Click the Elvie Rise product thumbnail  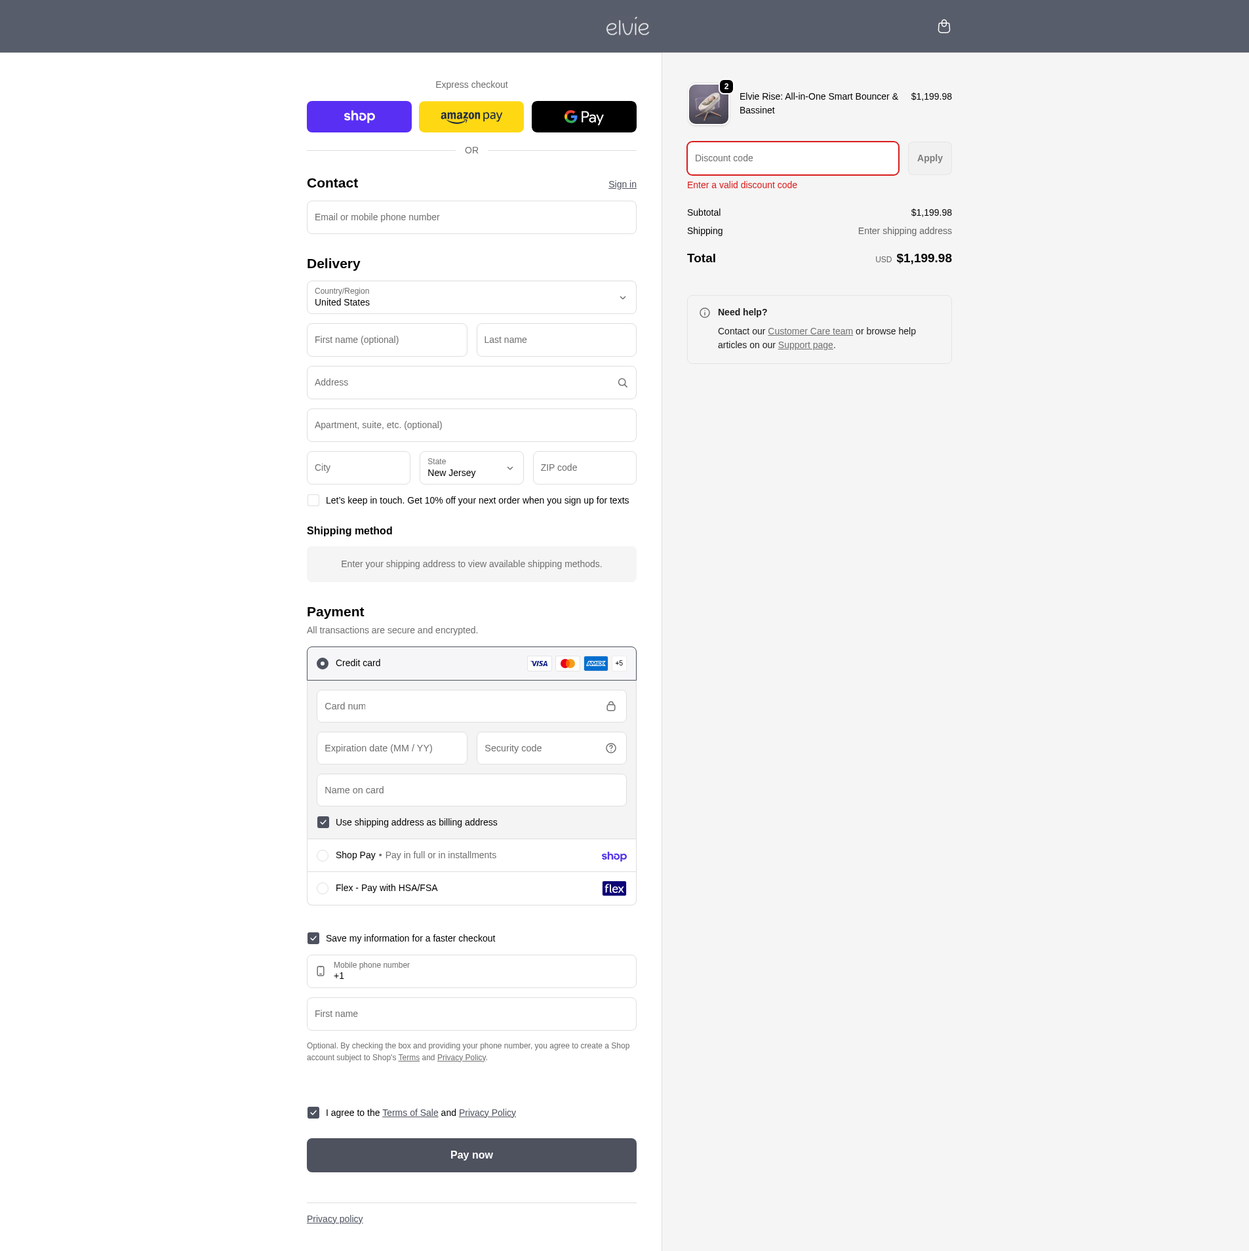click(708, 104)
